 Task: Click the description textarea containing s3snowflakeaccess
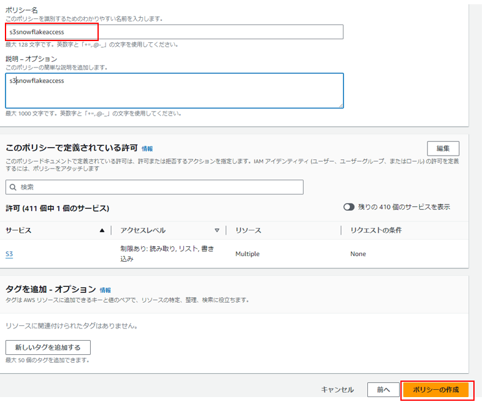click(175, 91)
